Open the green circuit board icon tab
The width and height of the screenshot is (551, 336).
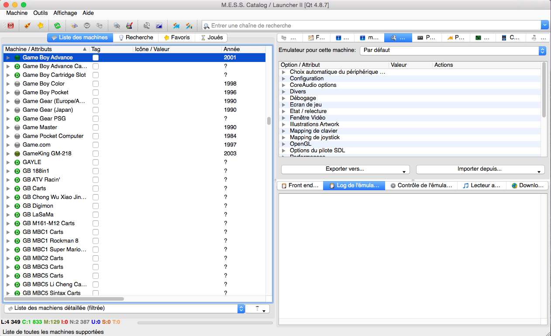[x=483, y=38]
